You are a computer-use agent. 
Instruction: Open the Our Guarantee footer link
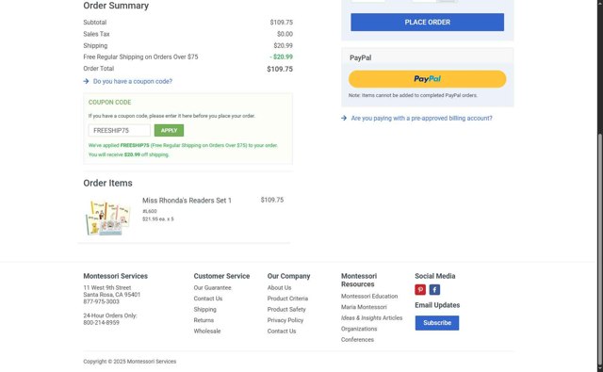tap(212, 288)
